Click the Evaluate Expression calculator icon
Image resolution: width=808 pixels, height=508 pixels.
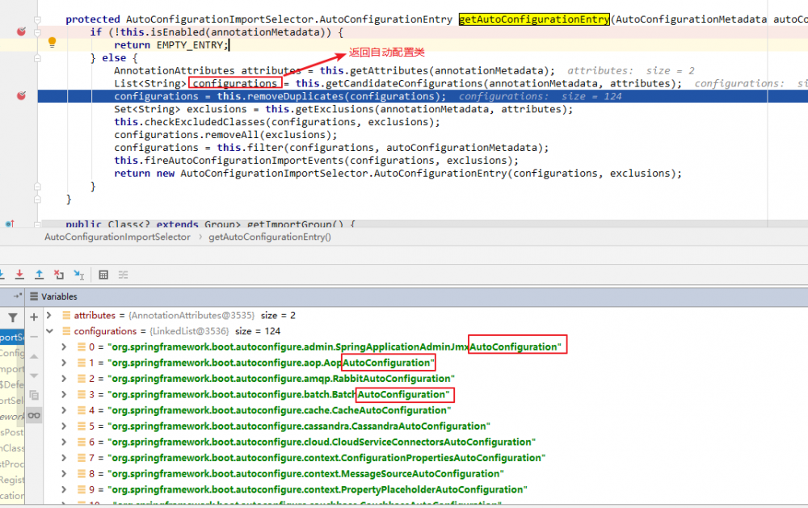(x=103, y=275)
